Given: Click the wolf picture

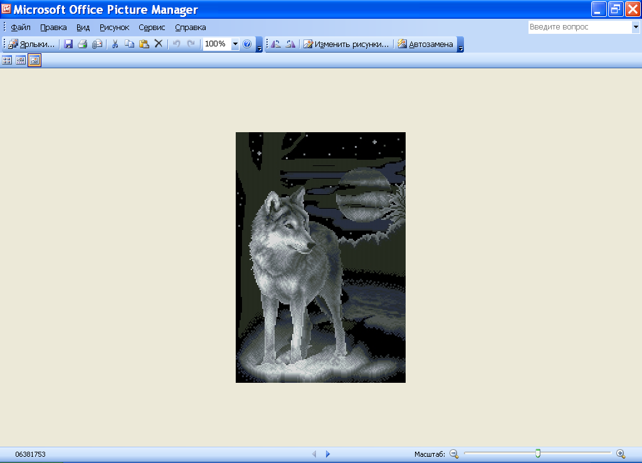Looking at the screenshot, I should [320, 258].
